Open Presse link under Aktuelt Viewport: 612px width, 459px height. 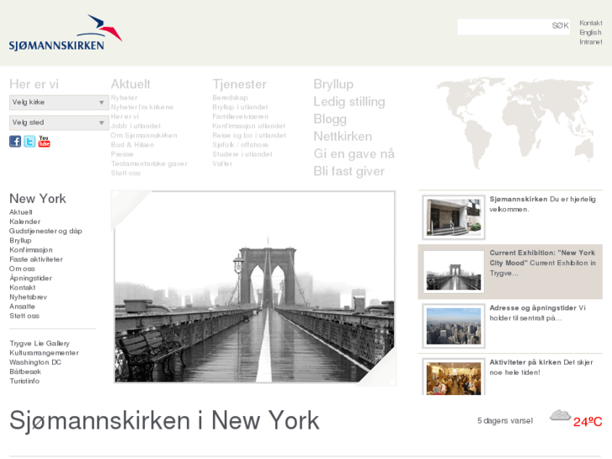coord(122,154)
